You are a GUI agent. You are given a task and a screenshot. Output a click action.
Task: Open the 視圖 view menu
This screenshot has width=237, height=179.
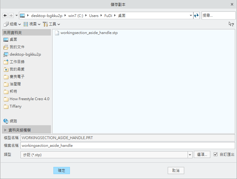pyautogui.click(x=32, y=24)
